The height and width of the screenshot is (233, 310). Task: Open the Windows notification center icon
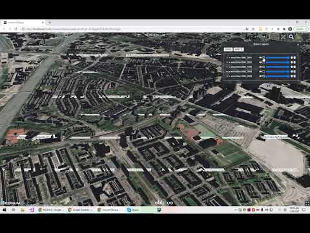pos(304,210)
